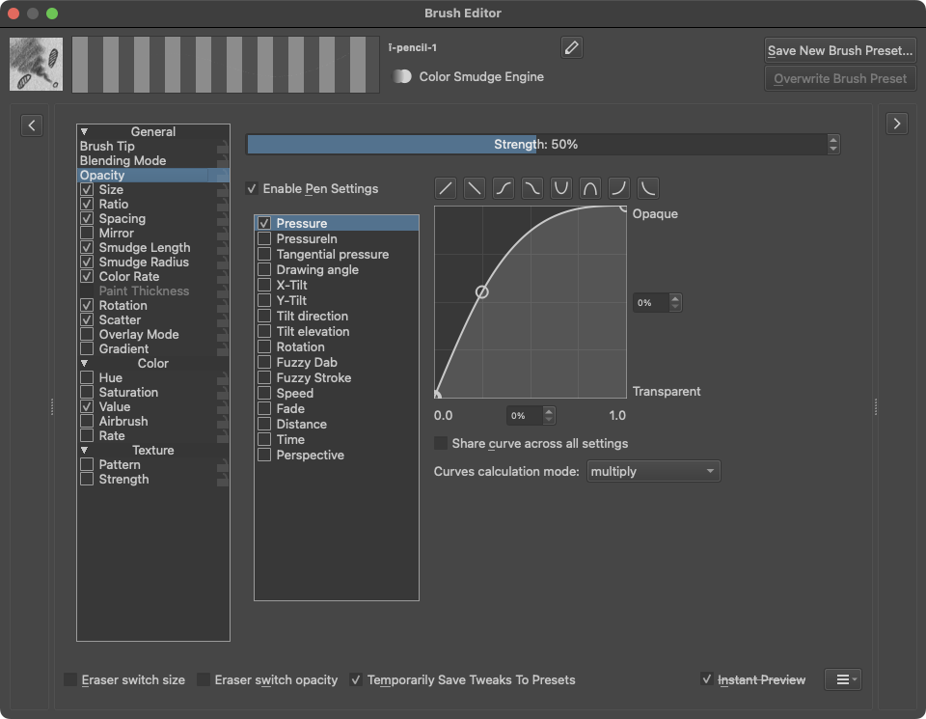Apply the reverse linear curve preset

click(474, 188)
